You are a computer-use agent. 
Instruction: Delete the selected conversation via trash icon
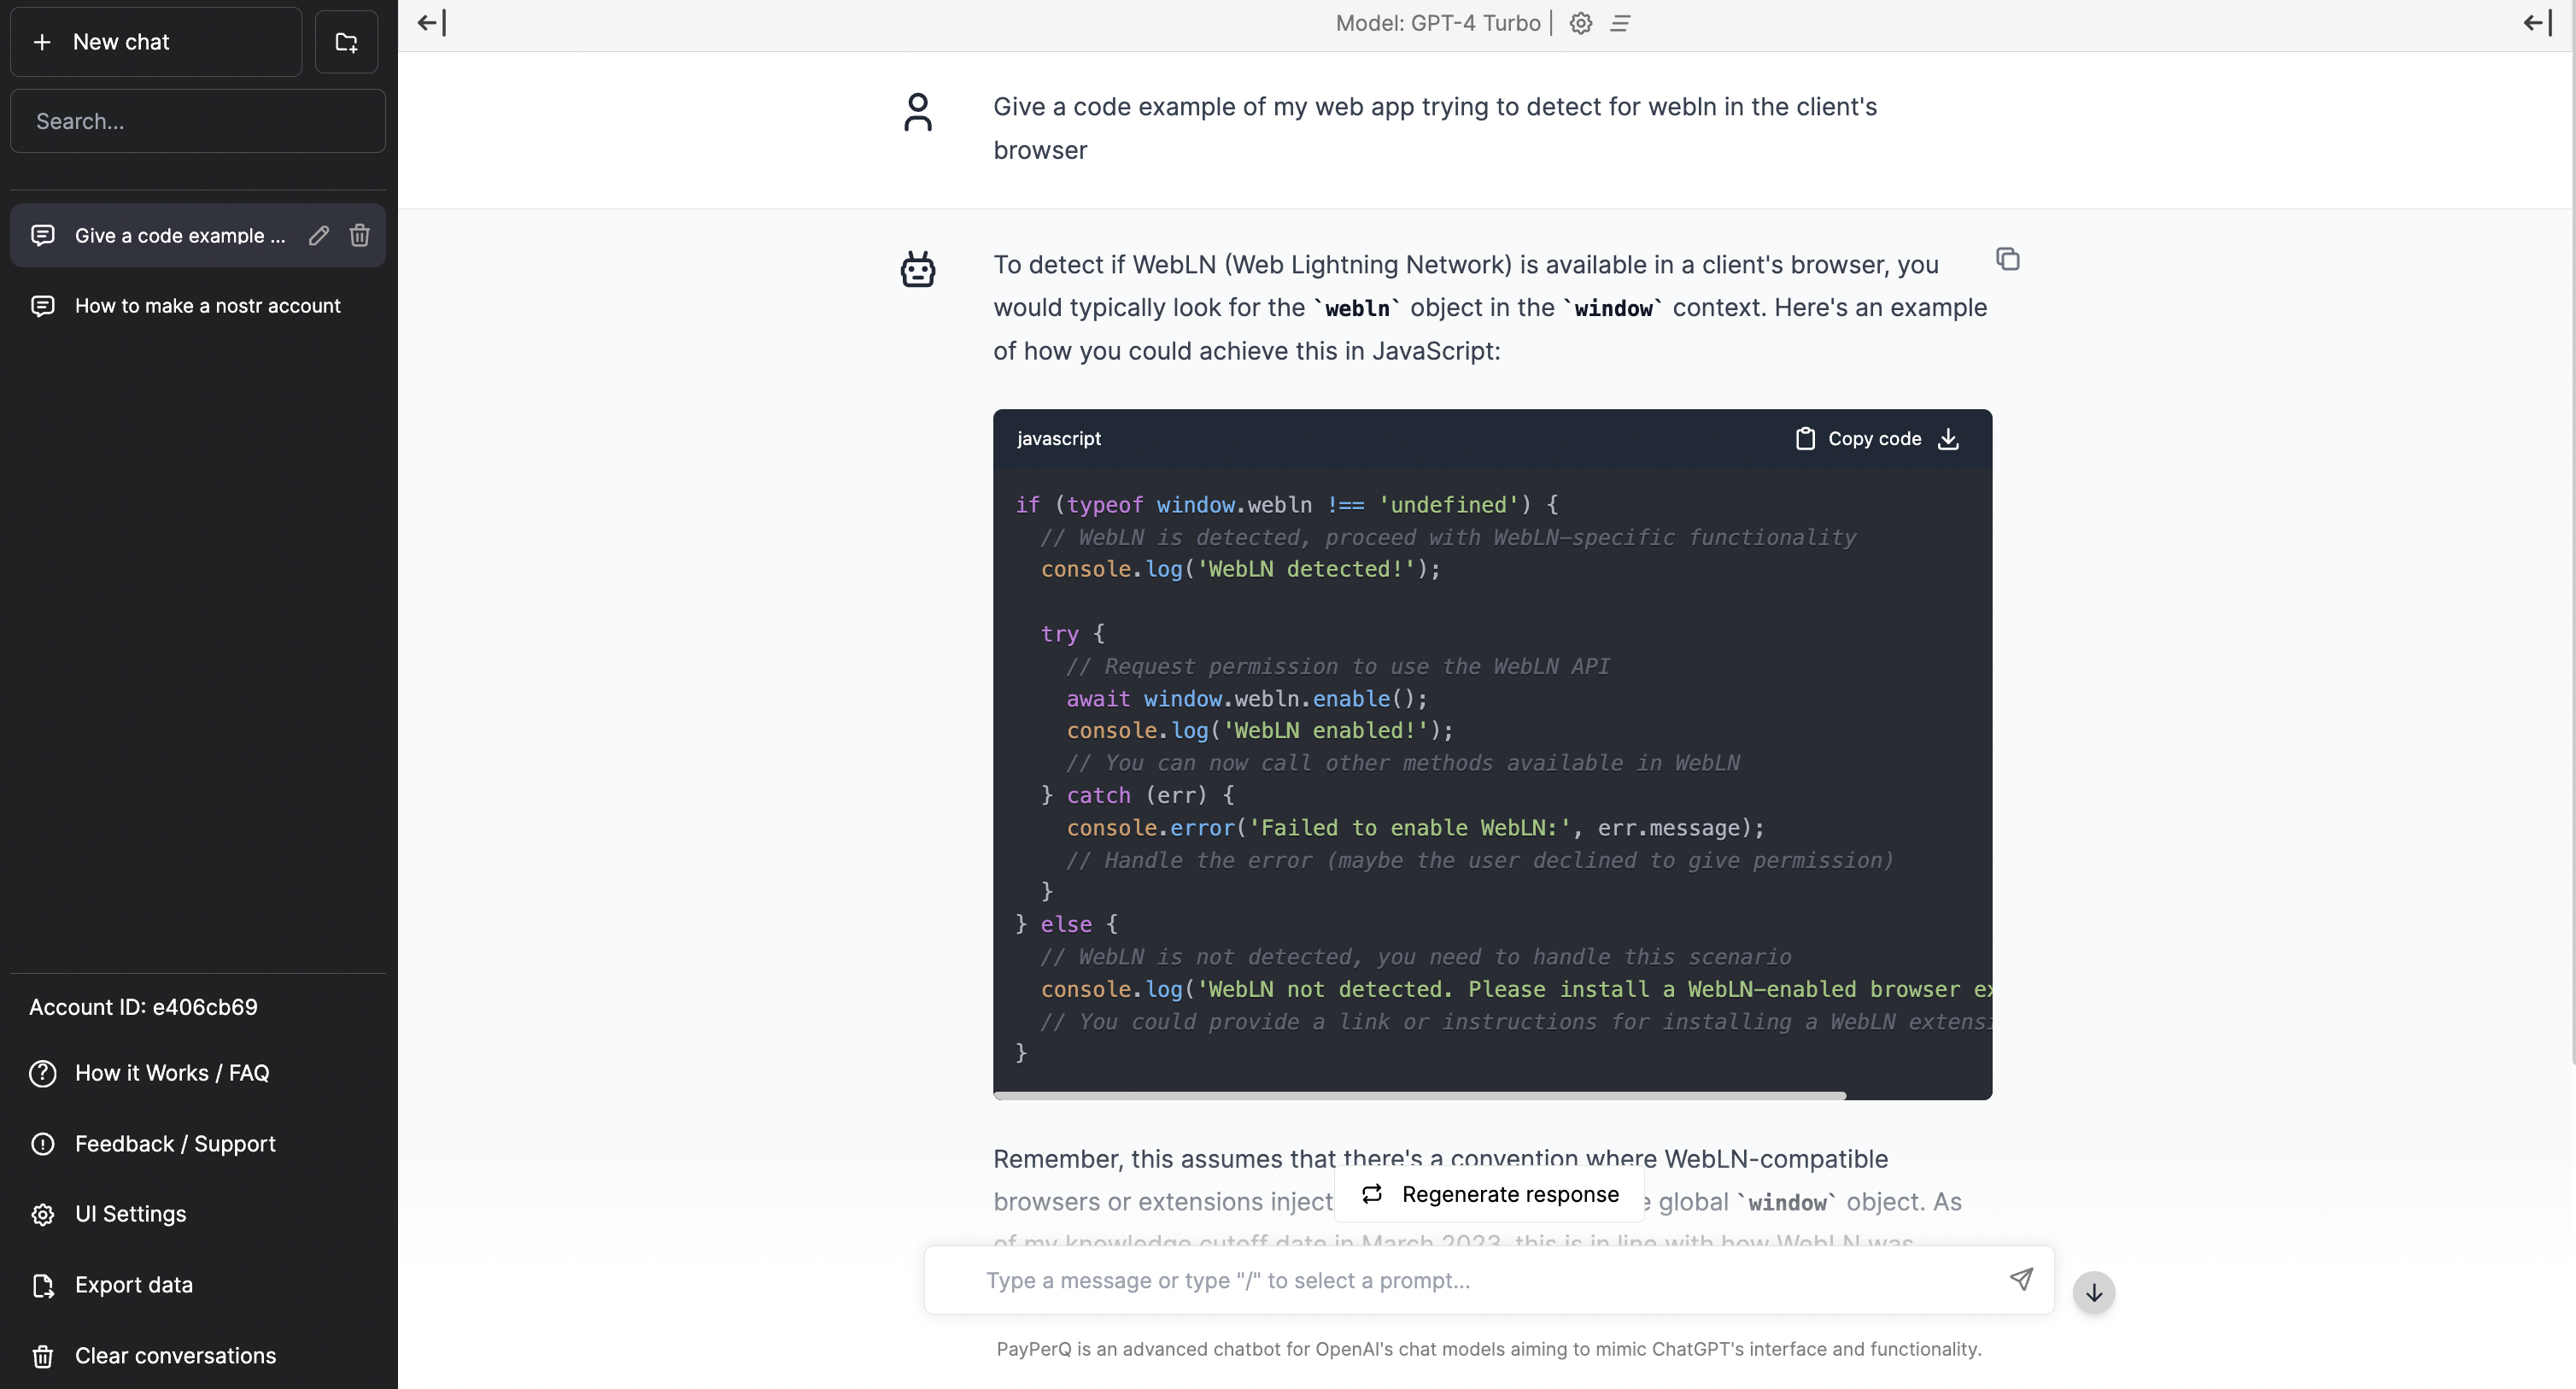(359, 236)
